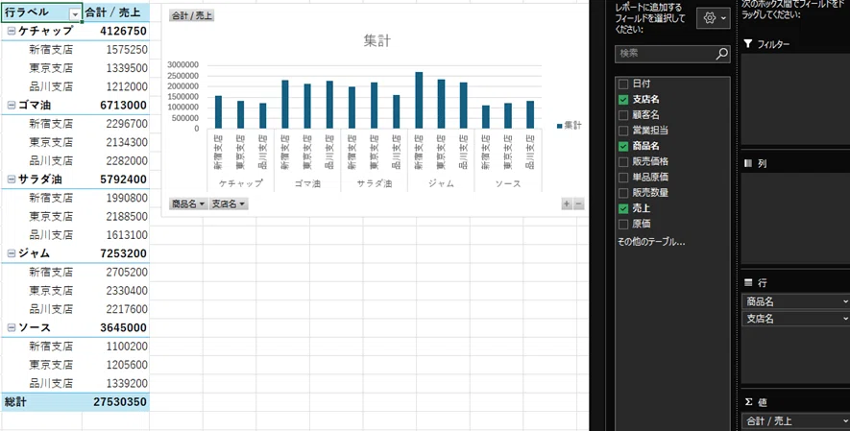Viewport: 850px width, 431px height.
Task: Check the 単品原価 field checkbox
Action: (x=623, y=177)
